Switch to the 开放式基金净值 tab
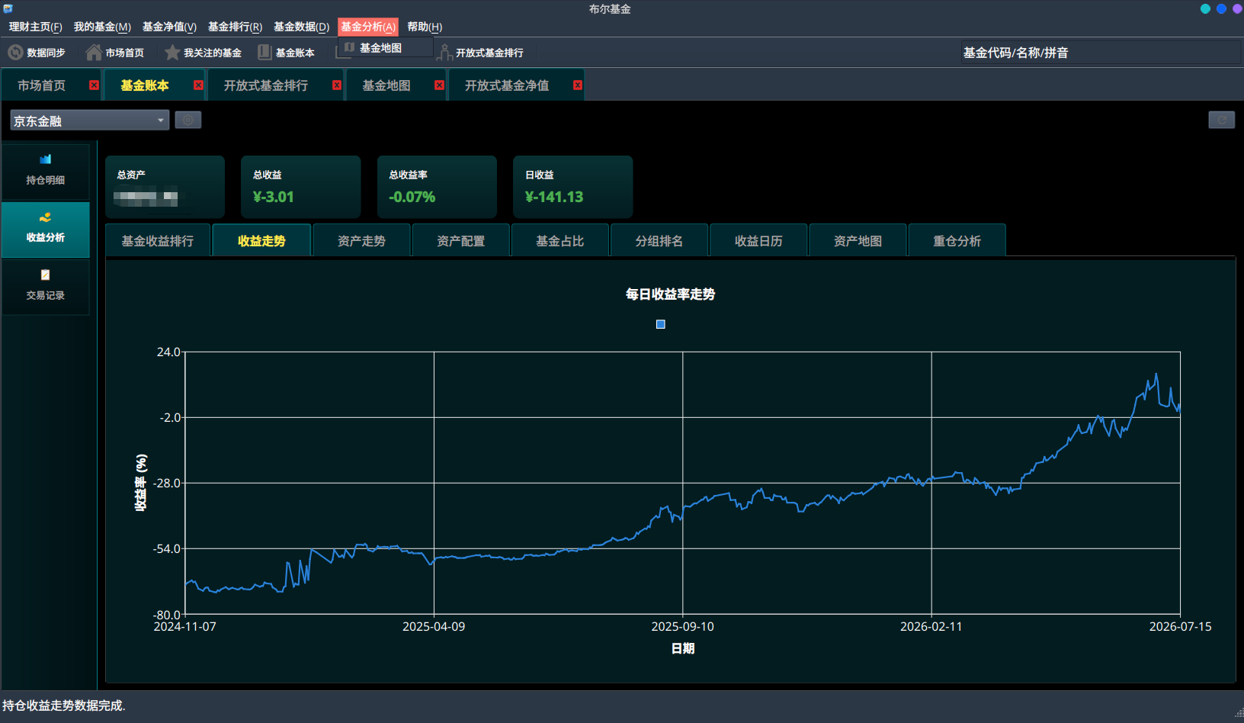Viewport: 1244px width, 723px height. tap(507, 85)
